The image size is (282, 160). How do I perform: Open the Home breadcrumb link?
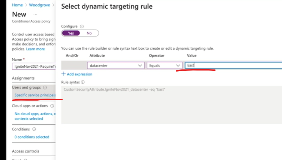[x=17, y=5]
